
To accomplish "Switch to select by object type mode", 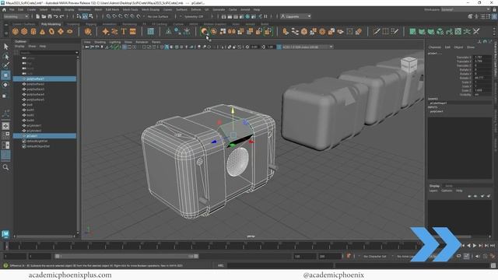I will [85, 16].
